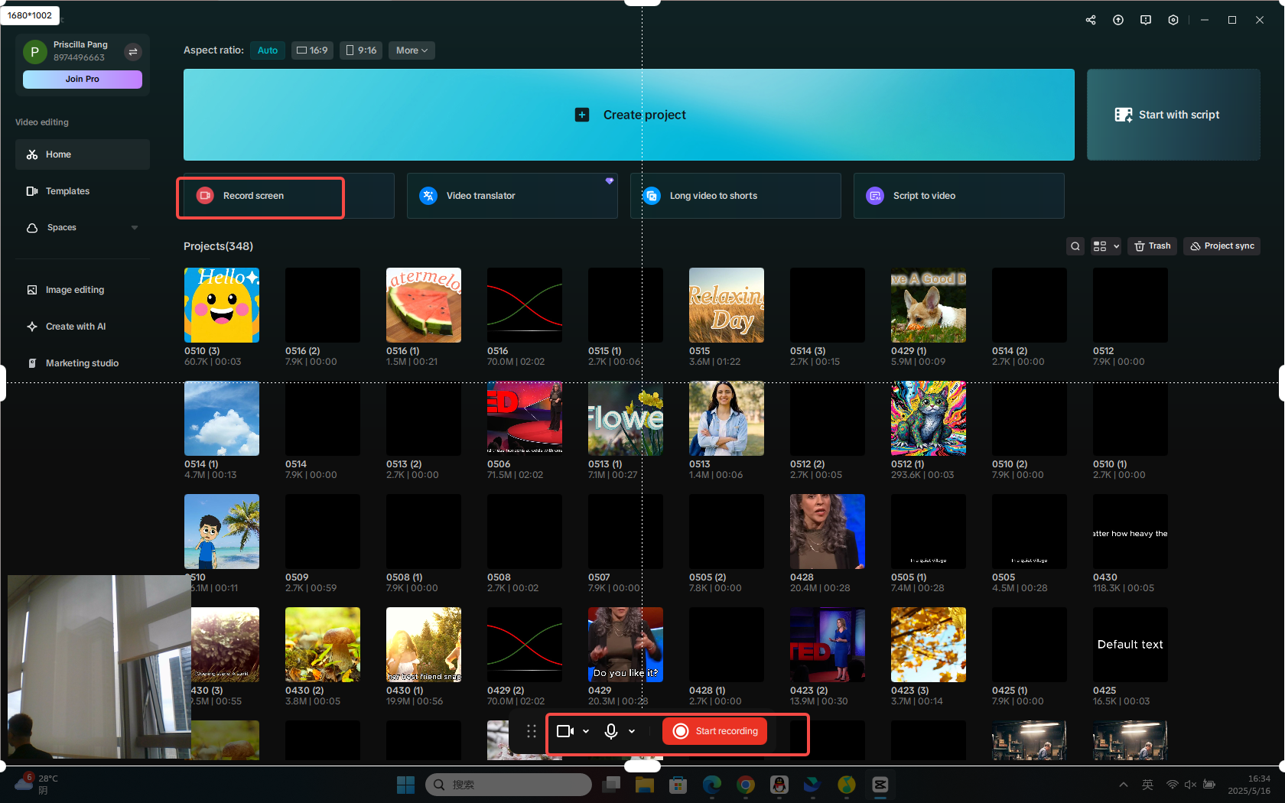The height and width of the screenshot is (803, 1285).
Task: Open the 0510 (3) Hello project thumbnail
Action: tap(222, 304)
